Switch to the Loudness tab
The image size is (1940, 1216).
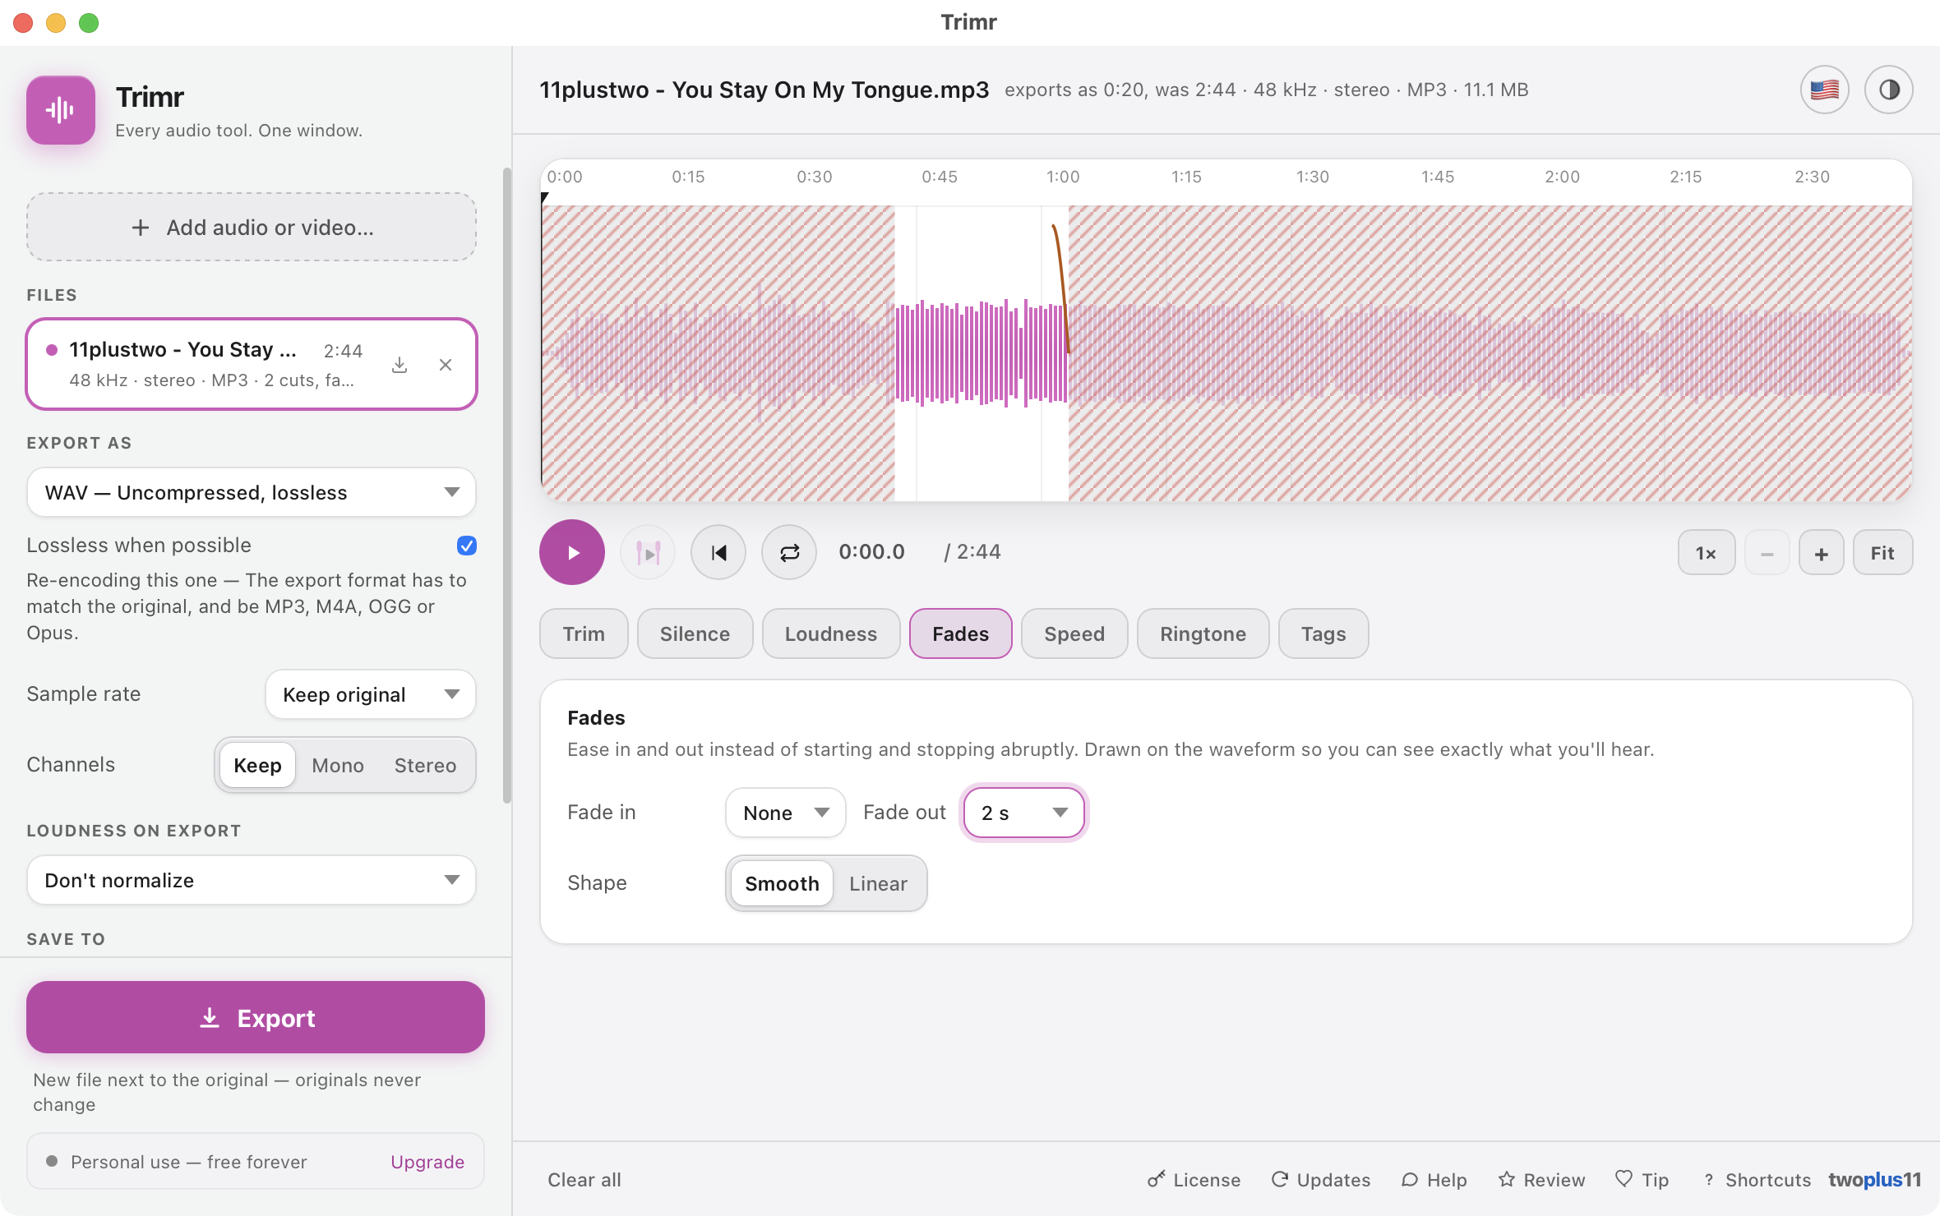coord(831,633)
